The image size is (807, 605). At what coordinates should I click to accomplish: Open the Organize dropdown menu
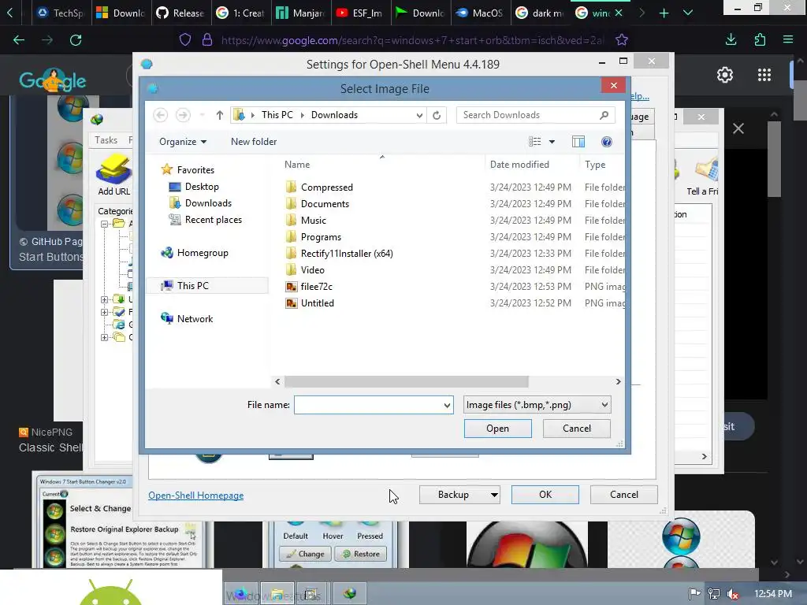183,142
